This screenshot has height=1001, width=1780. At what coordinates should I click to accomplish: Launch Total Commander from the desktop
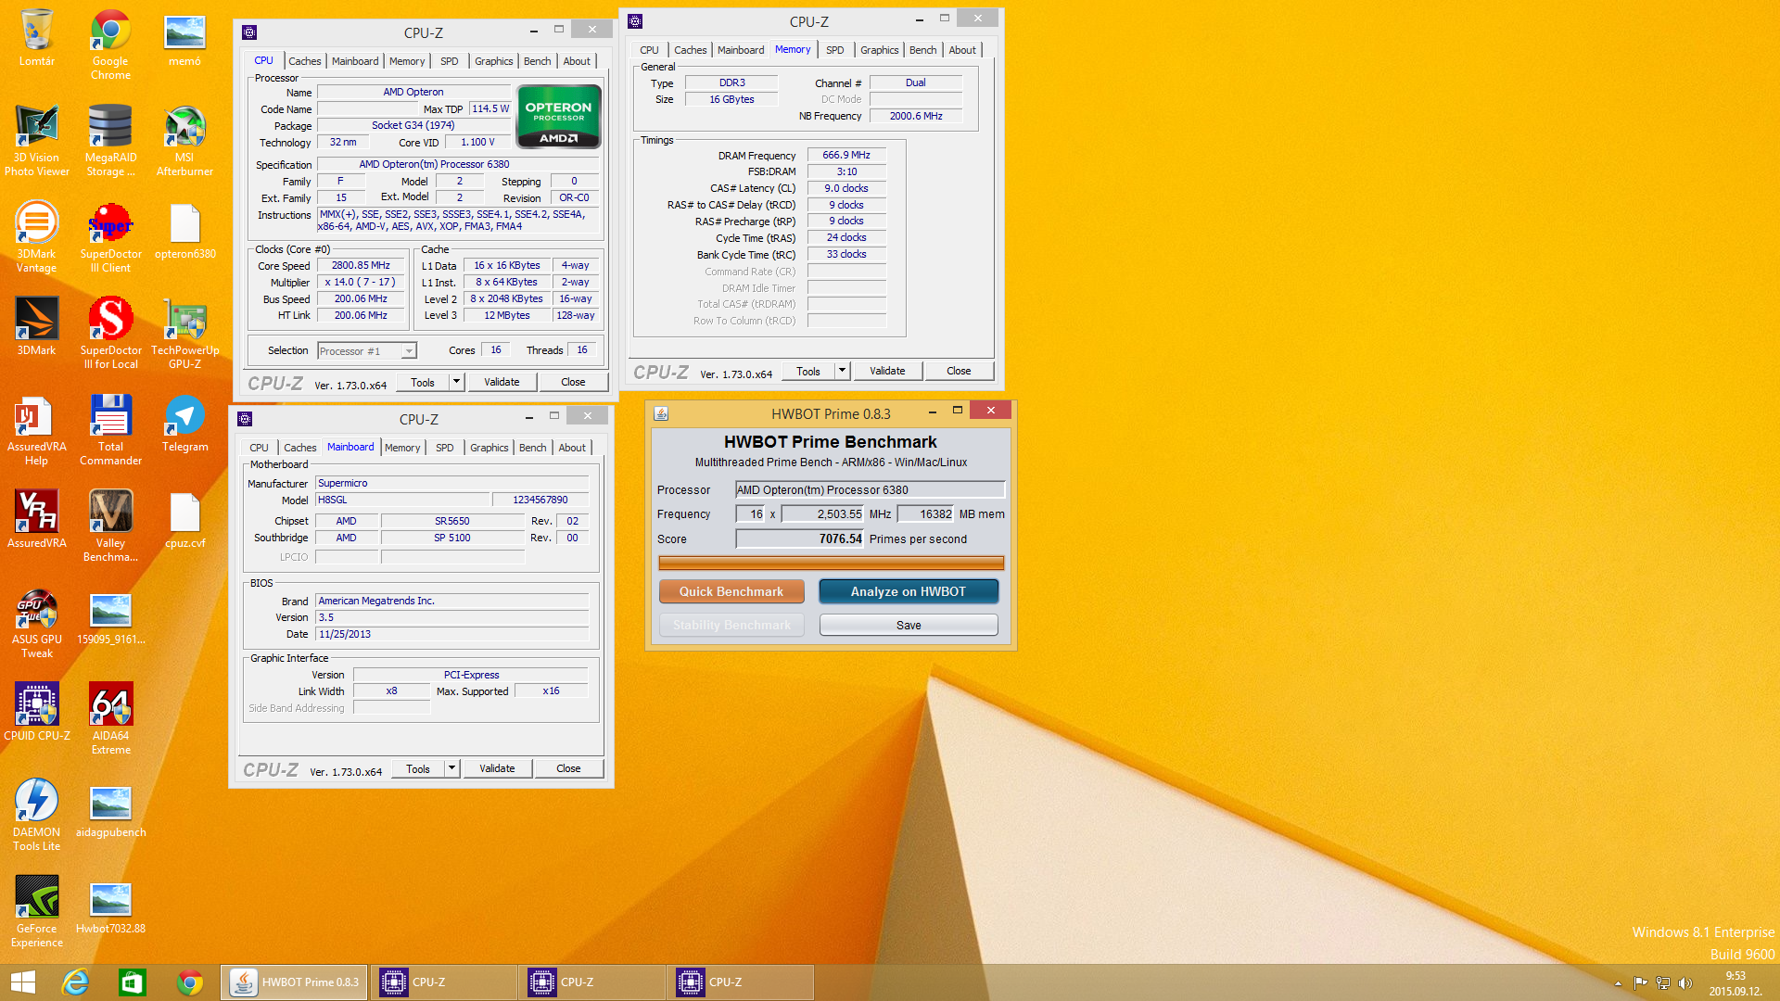(x=110, y=430)
